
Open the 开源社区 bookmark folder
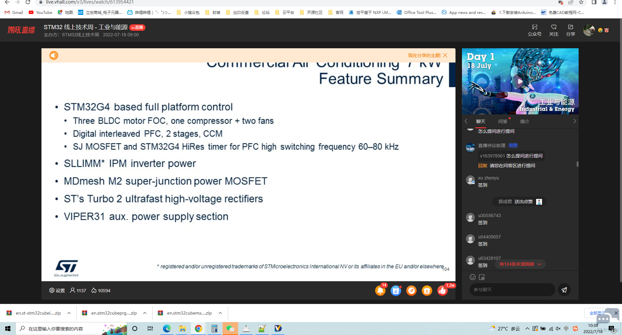pyautogui.click(x=311, y=13)
